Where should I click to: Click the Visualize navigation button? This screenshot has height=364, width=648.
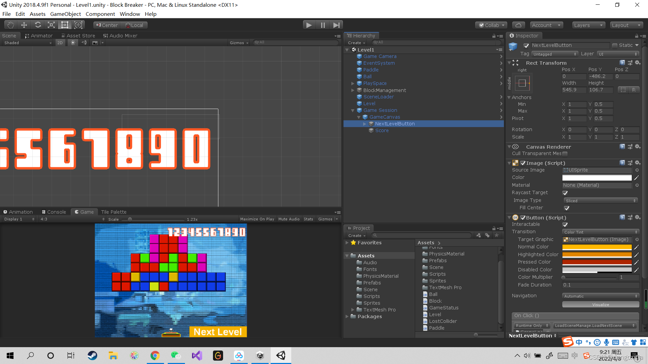click(x=600, y=305)
